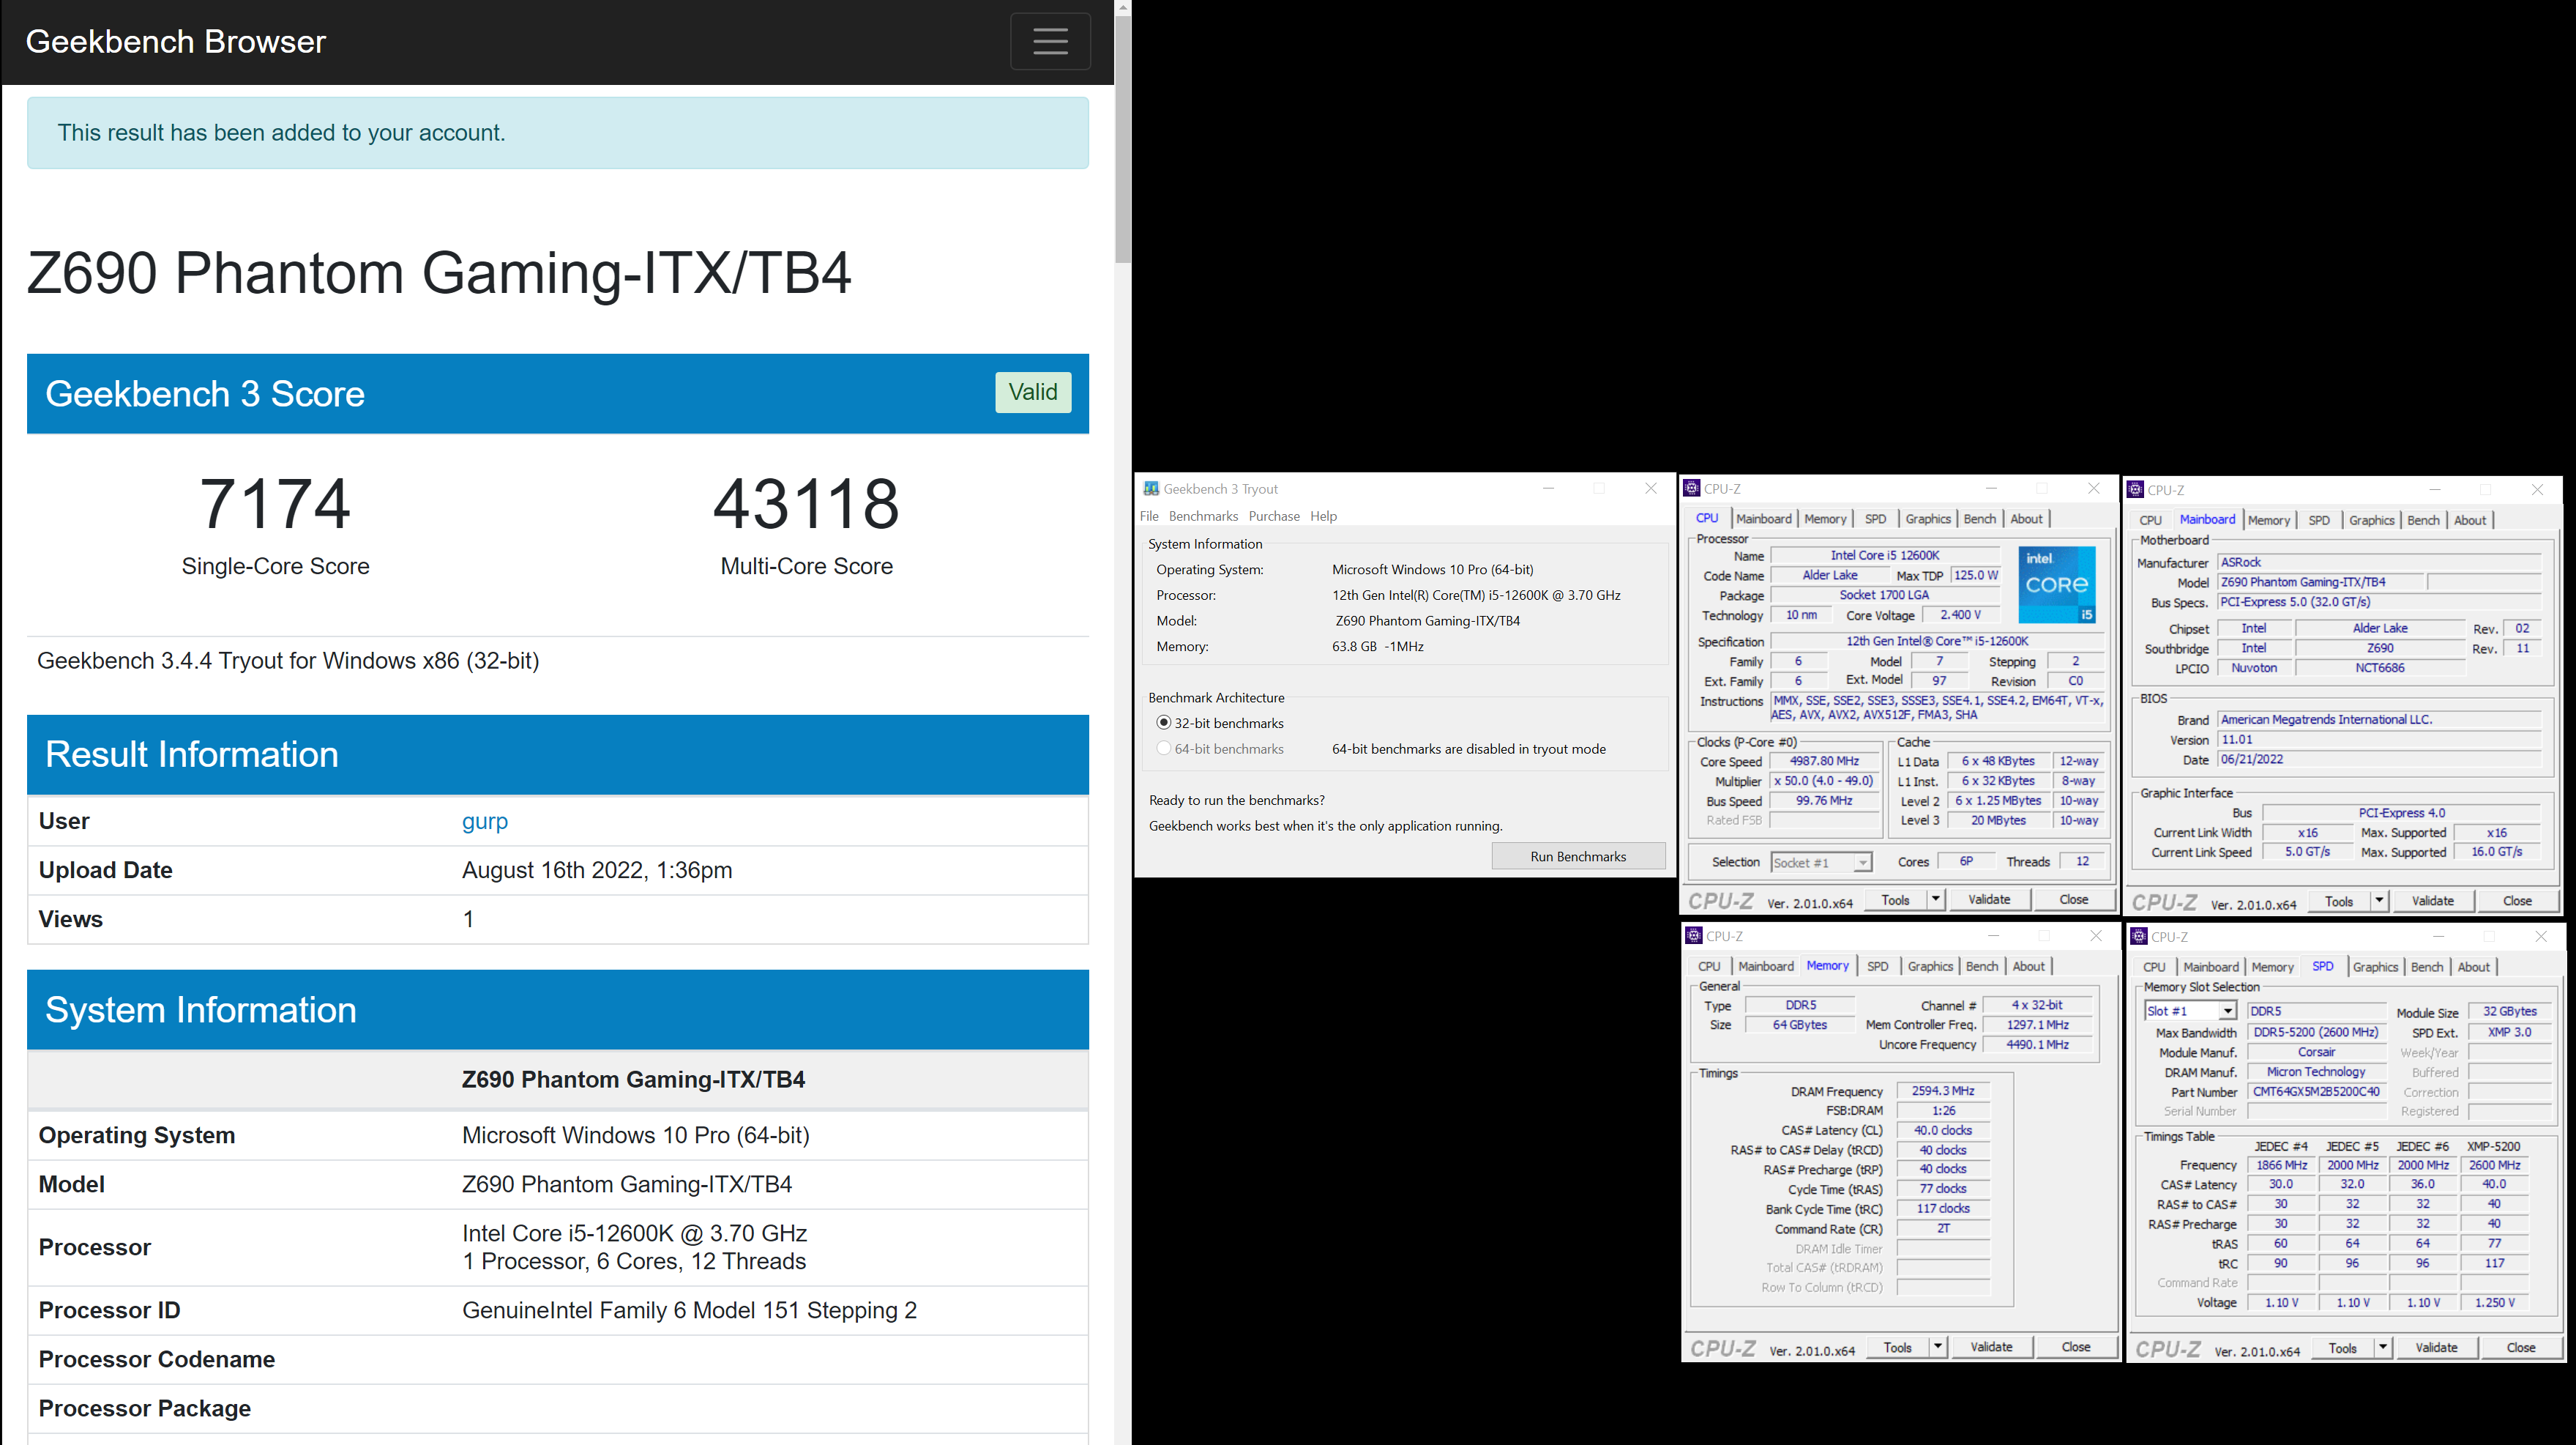Click Core Speed value 4987.80 MHz

1825,762
